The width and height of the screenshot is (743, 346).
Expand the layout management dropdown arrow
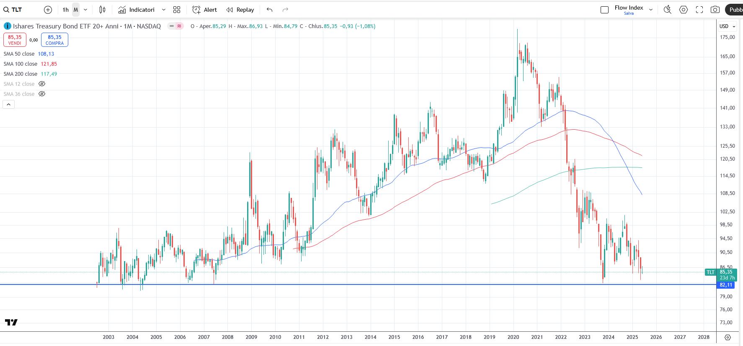[x=651, y=10]
